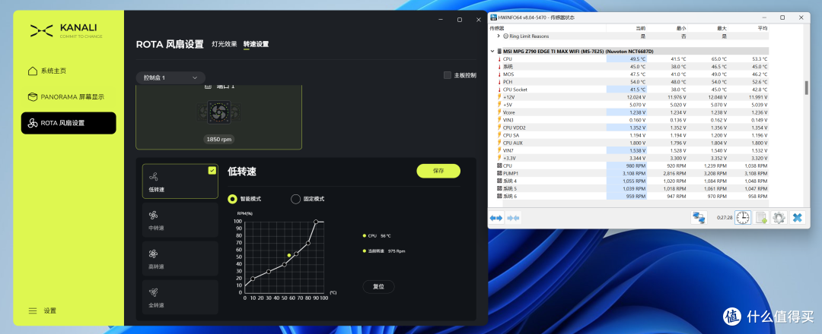
Task: Click the motherboard chip icon beside MSI MPG Z790
Action: [x=499, y=51]
